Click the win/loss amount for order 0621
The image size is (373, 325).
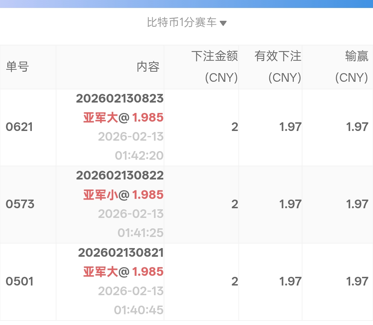tap(357, 127)
